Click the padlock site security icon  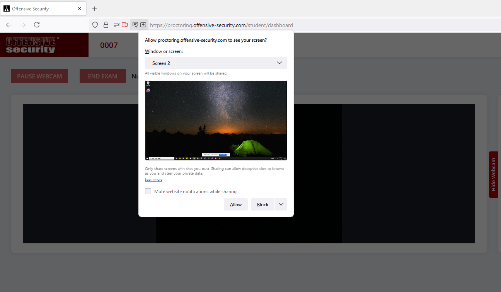click(x=106, y=25)
